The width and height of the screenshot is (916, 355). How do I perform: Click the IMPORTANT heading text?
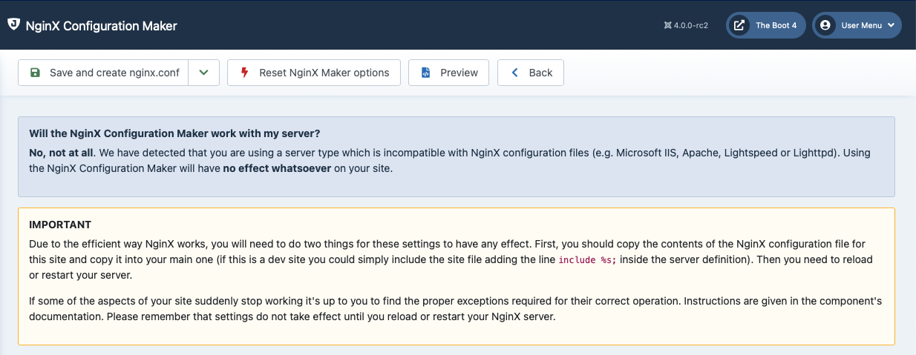(60, 225)
